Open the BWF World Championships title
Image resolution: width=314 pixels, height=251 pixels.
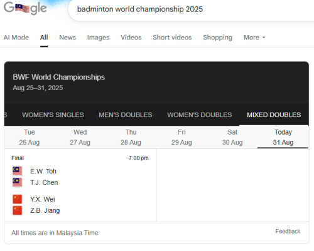pyautogui.click(x=59, y=77)
